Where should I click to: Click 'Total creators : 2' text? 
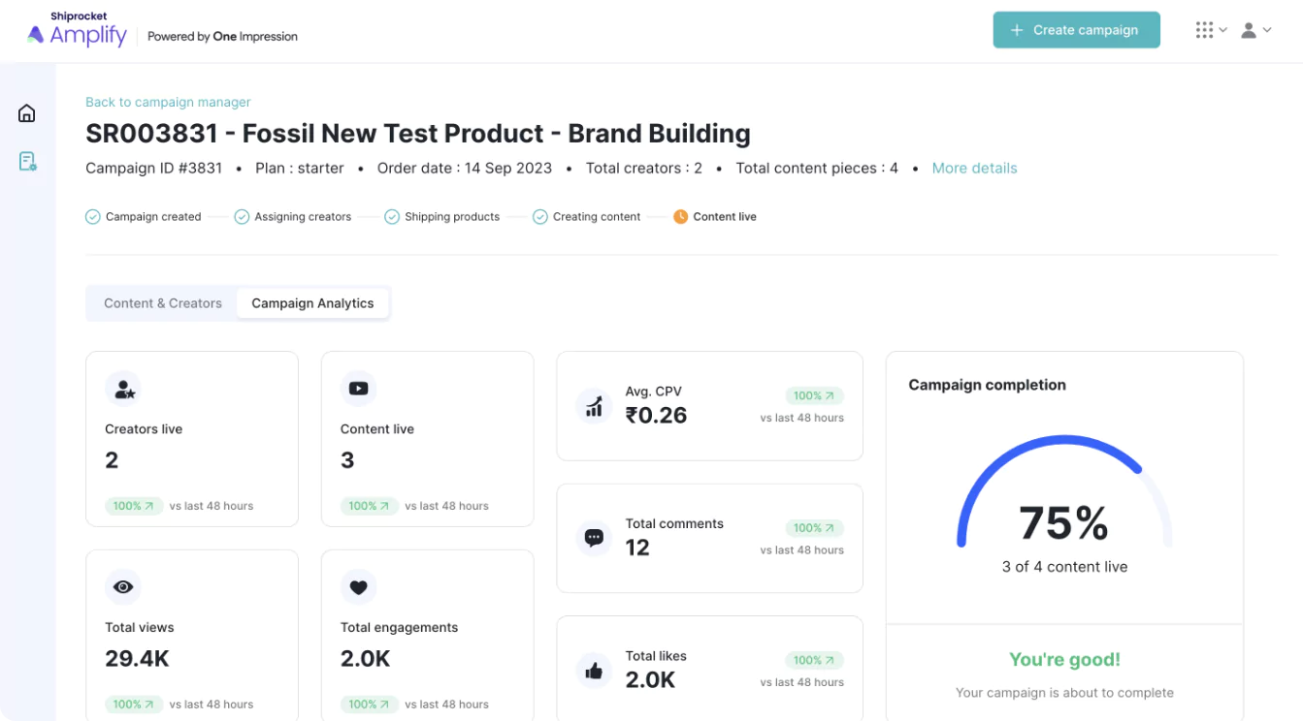644,168
